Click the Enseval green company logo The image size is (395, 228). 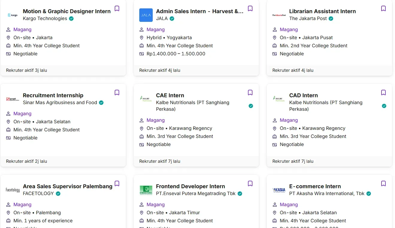point(146,190)
